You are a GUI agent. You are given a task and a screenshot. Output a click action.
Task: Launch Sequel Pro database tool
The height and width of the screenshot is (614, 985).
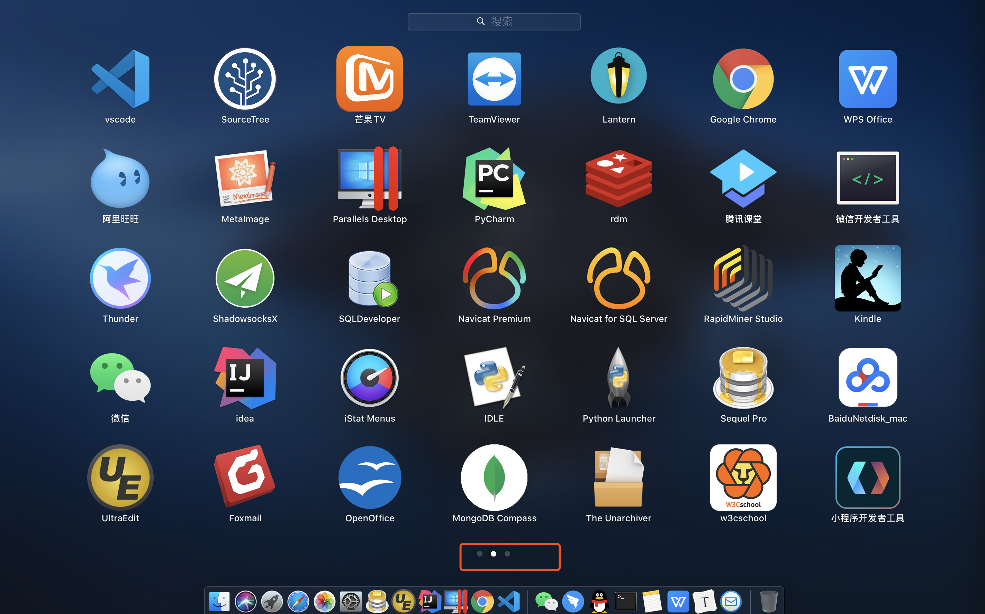click(743, 378)
